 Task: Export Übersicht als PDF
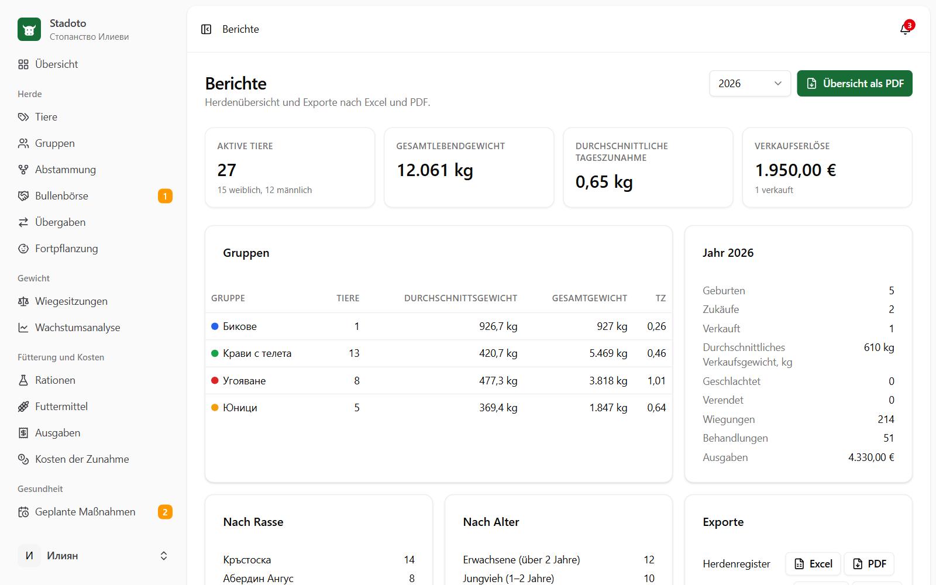click(x=855, y=84)
